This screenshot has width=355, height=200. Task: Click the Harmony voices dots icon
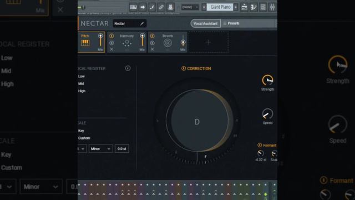pyautogui.click(x=127, y=43)
